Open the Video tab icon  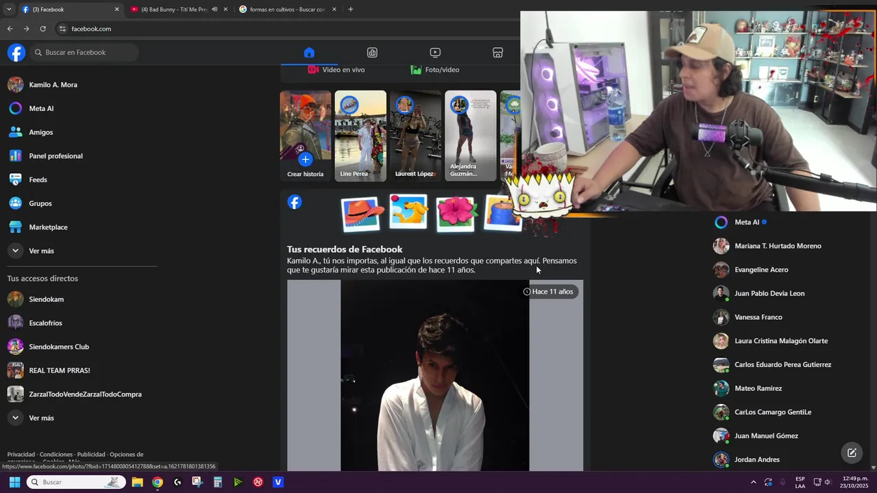pyautogui.click(x=435, y=53)
